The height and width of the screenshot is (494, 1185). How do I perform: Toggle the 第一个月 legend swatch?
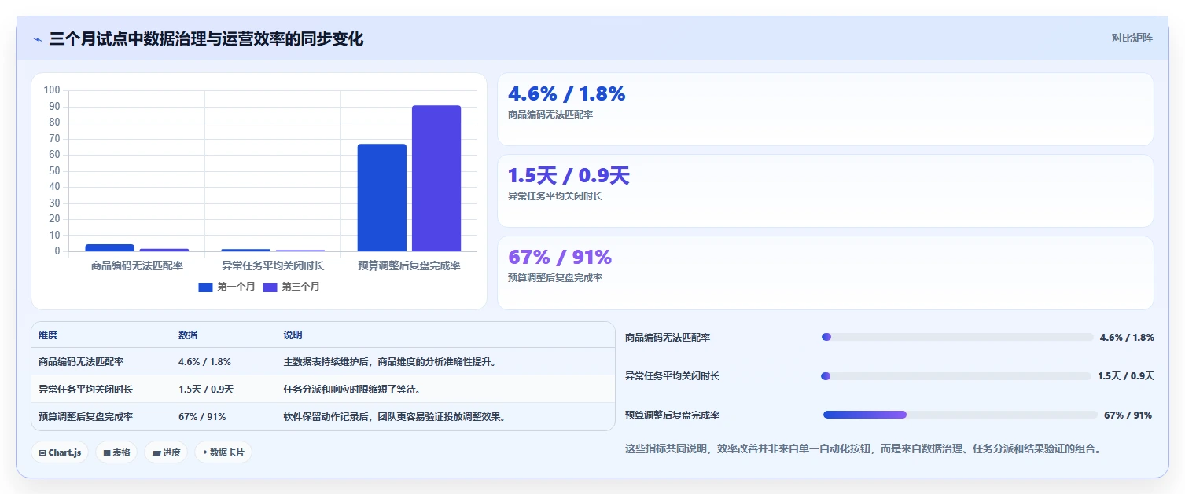pyautogui.click(x=206, y=287)
